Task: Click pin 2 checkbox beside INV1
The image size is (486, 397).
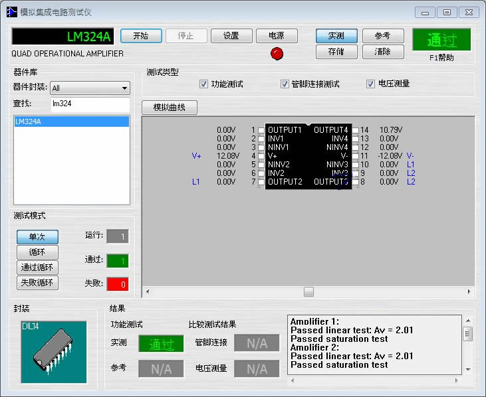Action: [261, 139]
